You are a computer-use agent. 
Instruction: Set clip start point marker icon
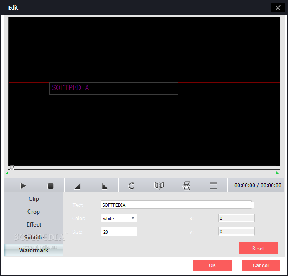point(77,186)
